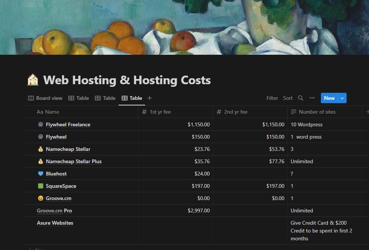Click the page title Web Hosting & Hosting Costs
Image resolution: width=369 pixels, height=250 pixels.
[x=127, y=80]
